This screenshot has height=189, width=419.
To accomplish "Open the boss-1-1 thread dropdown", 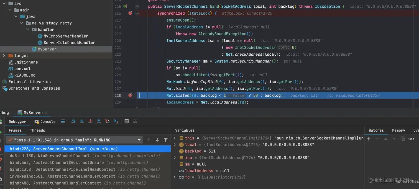I will 74,140.
